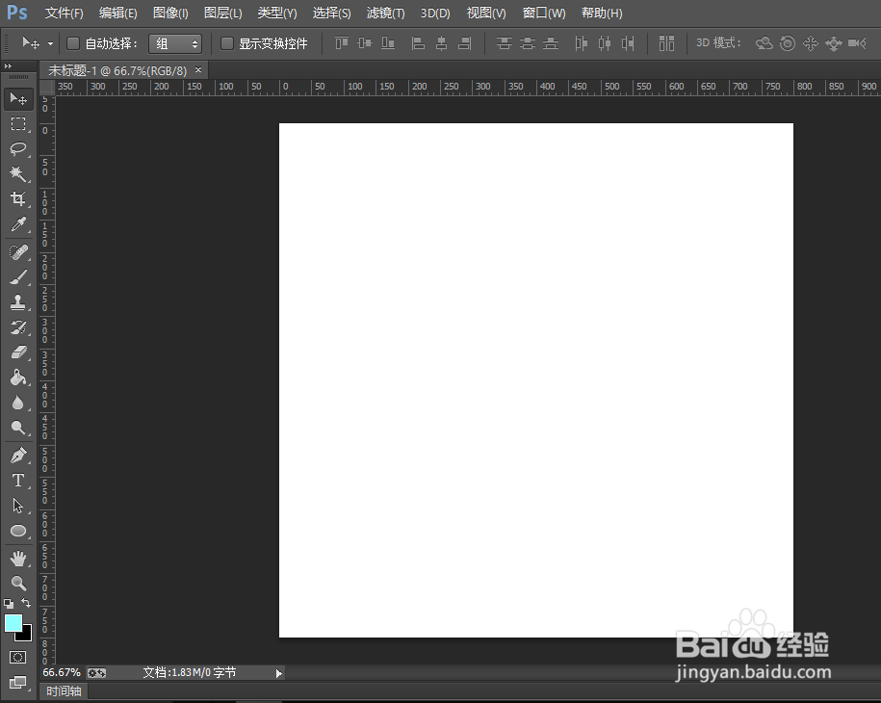Select the Rectangular Marquee tool

pyautogui.click(x=18, y=123)
